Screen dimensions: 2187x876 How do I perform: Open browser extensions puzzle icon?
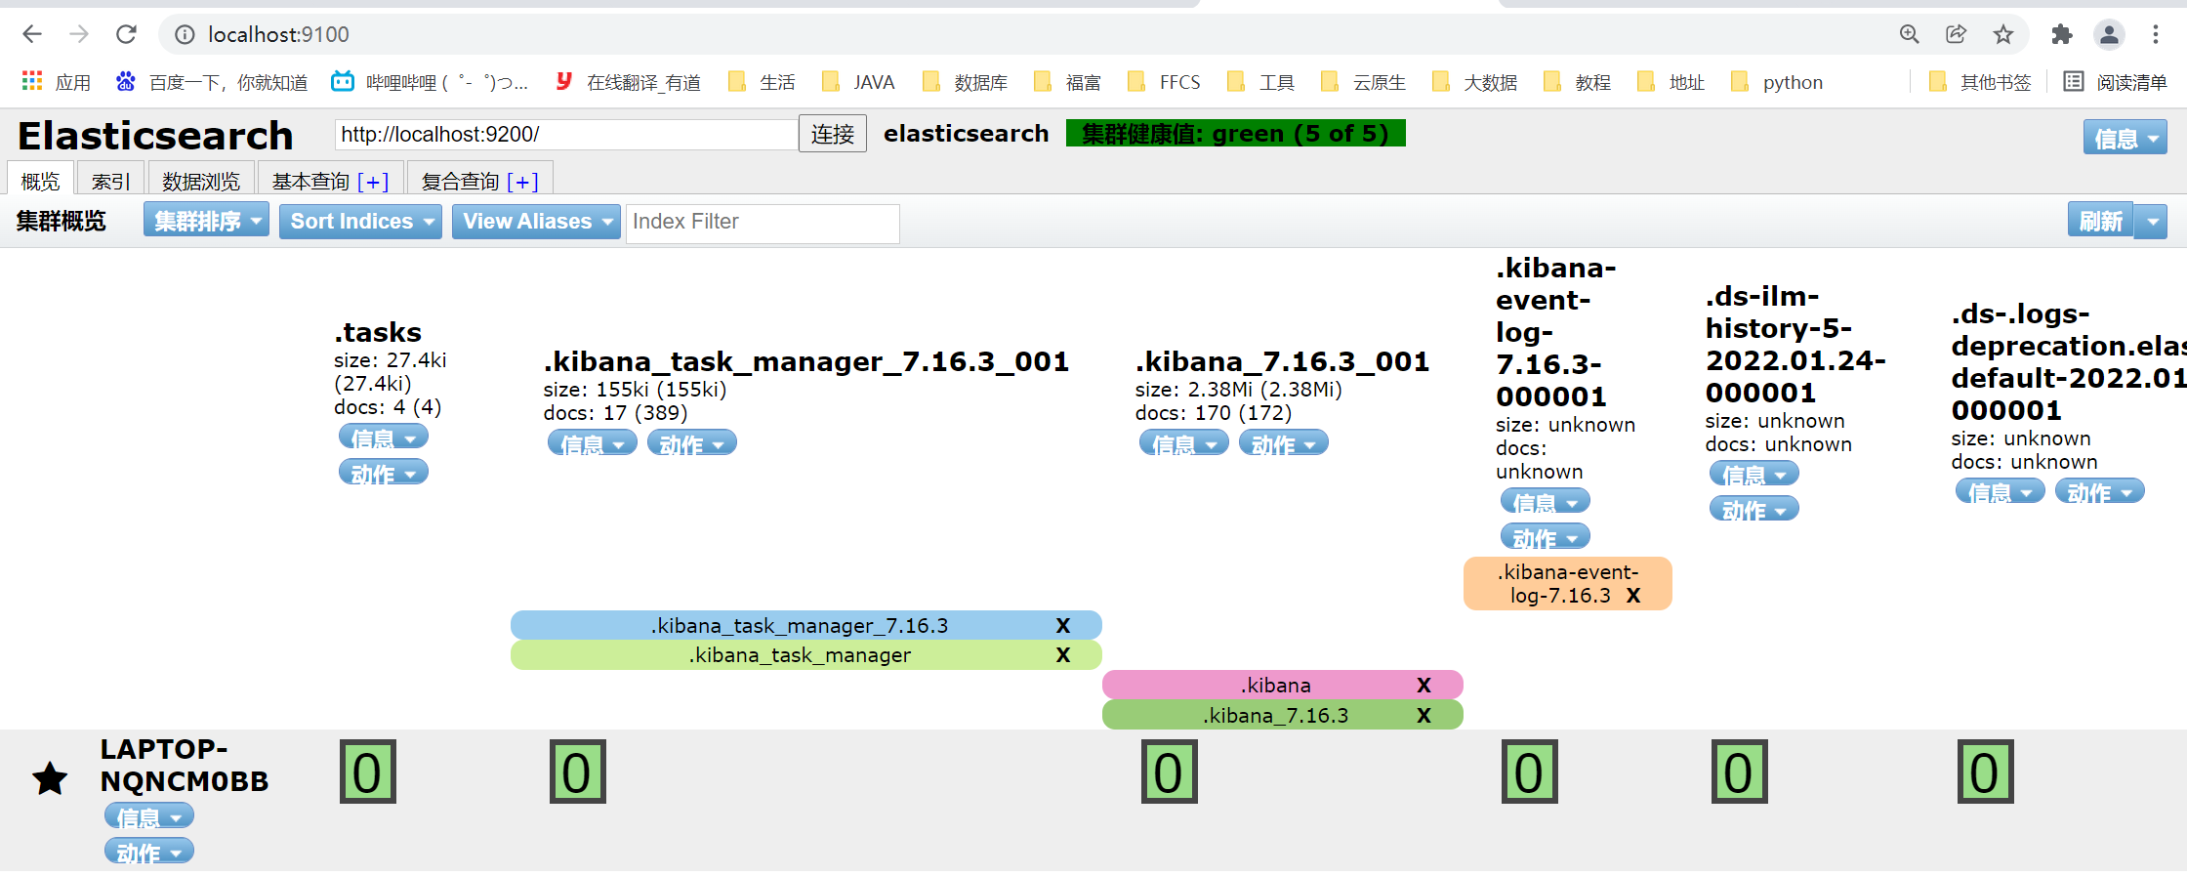2061,34
